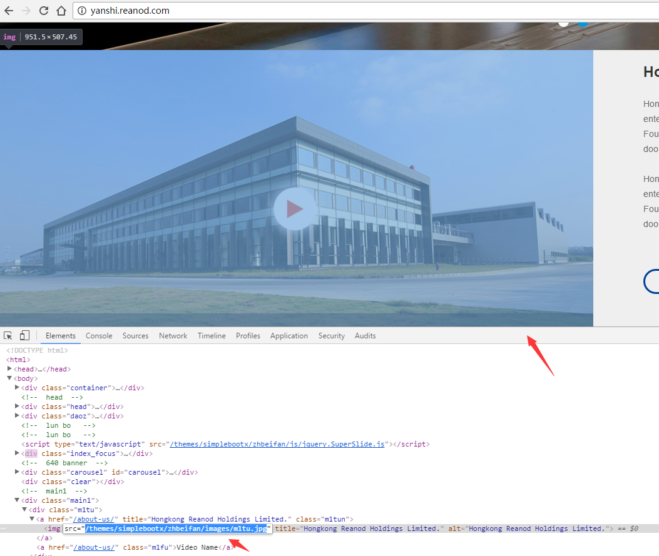Play the video on the building image
This screenshot has width=659, height=556.
294,209
